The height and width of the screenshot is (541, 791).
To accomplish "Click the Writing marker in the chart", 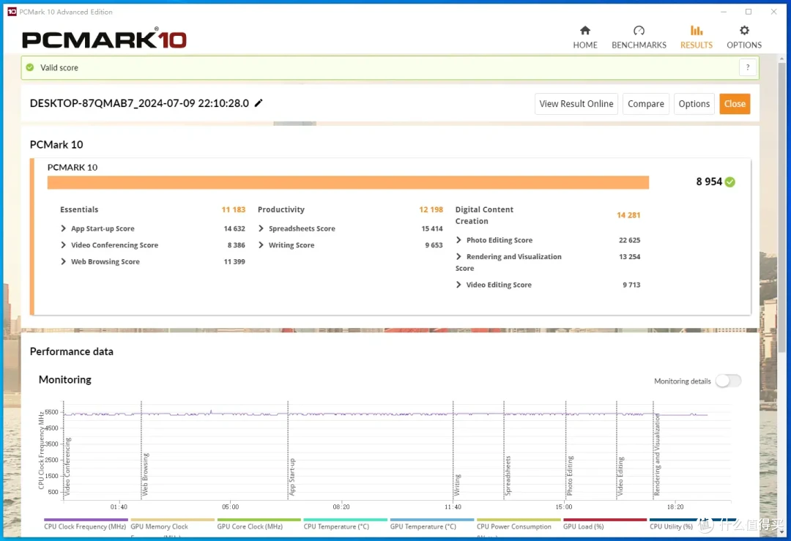I will (x=458, y=485).
